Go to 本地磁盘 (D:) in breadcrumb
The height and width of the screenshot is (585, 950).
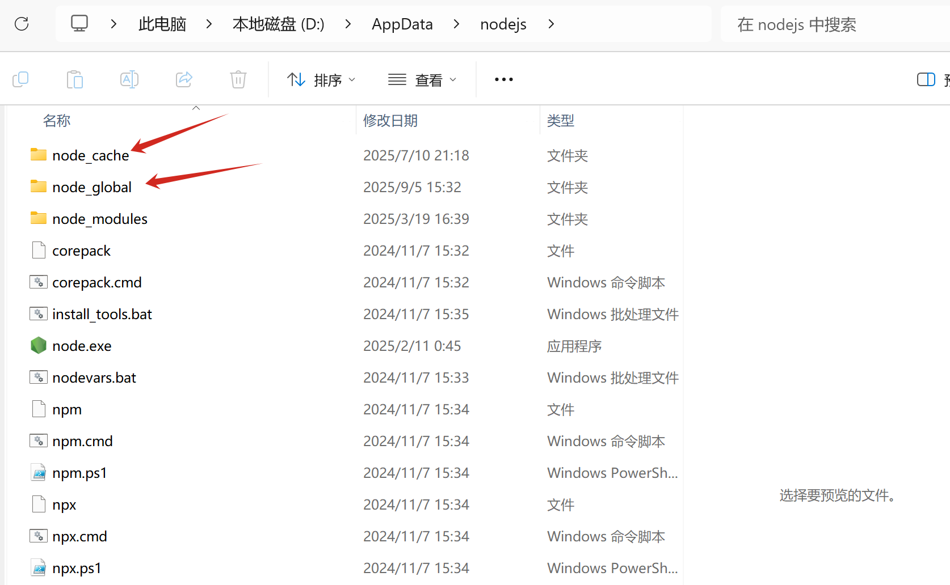coord(278,24)
